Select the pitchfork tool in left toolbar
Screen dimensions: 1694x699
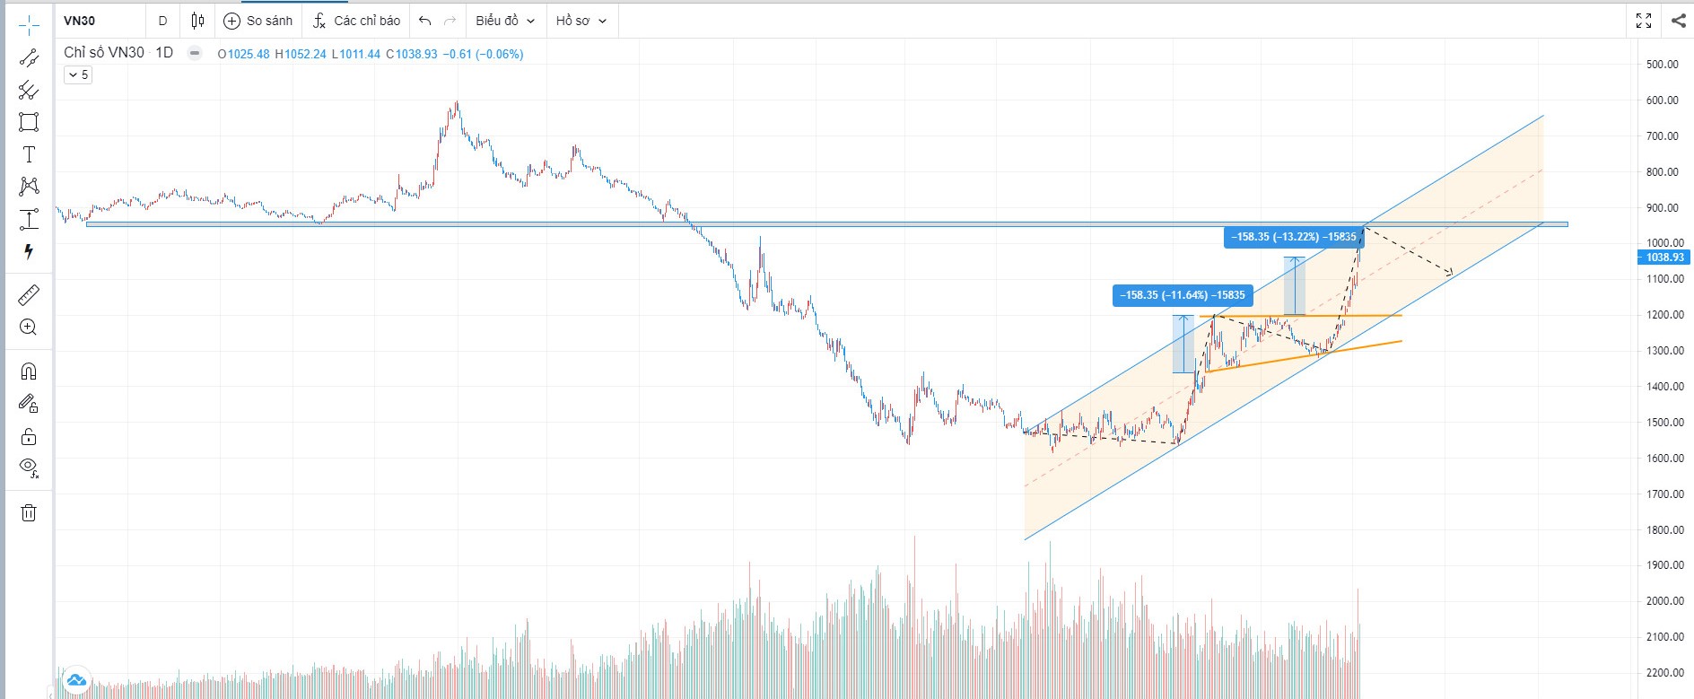pyautogui.click(x=29, y=90)
